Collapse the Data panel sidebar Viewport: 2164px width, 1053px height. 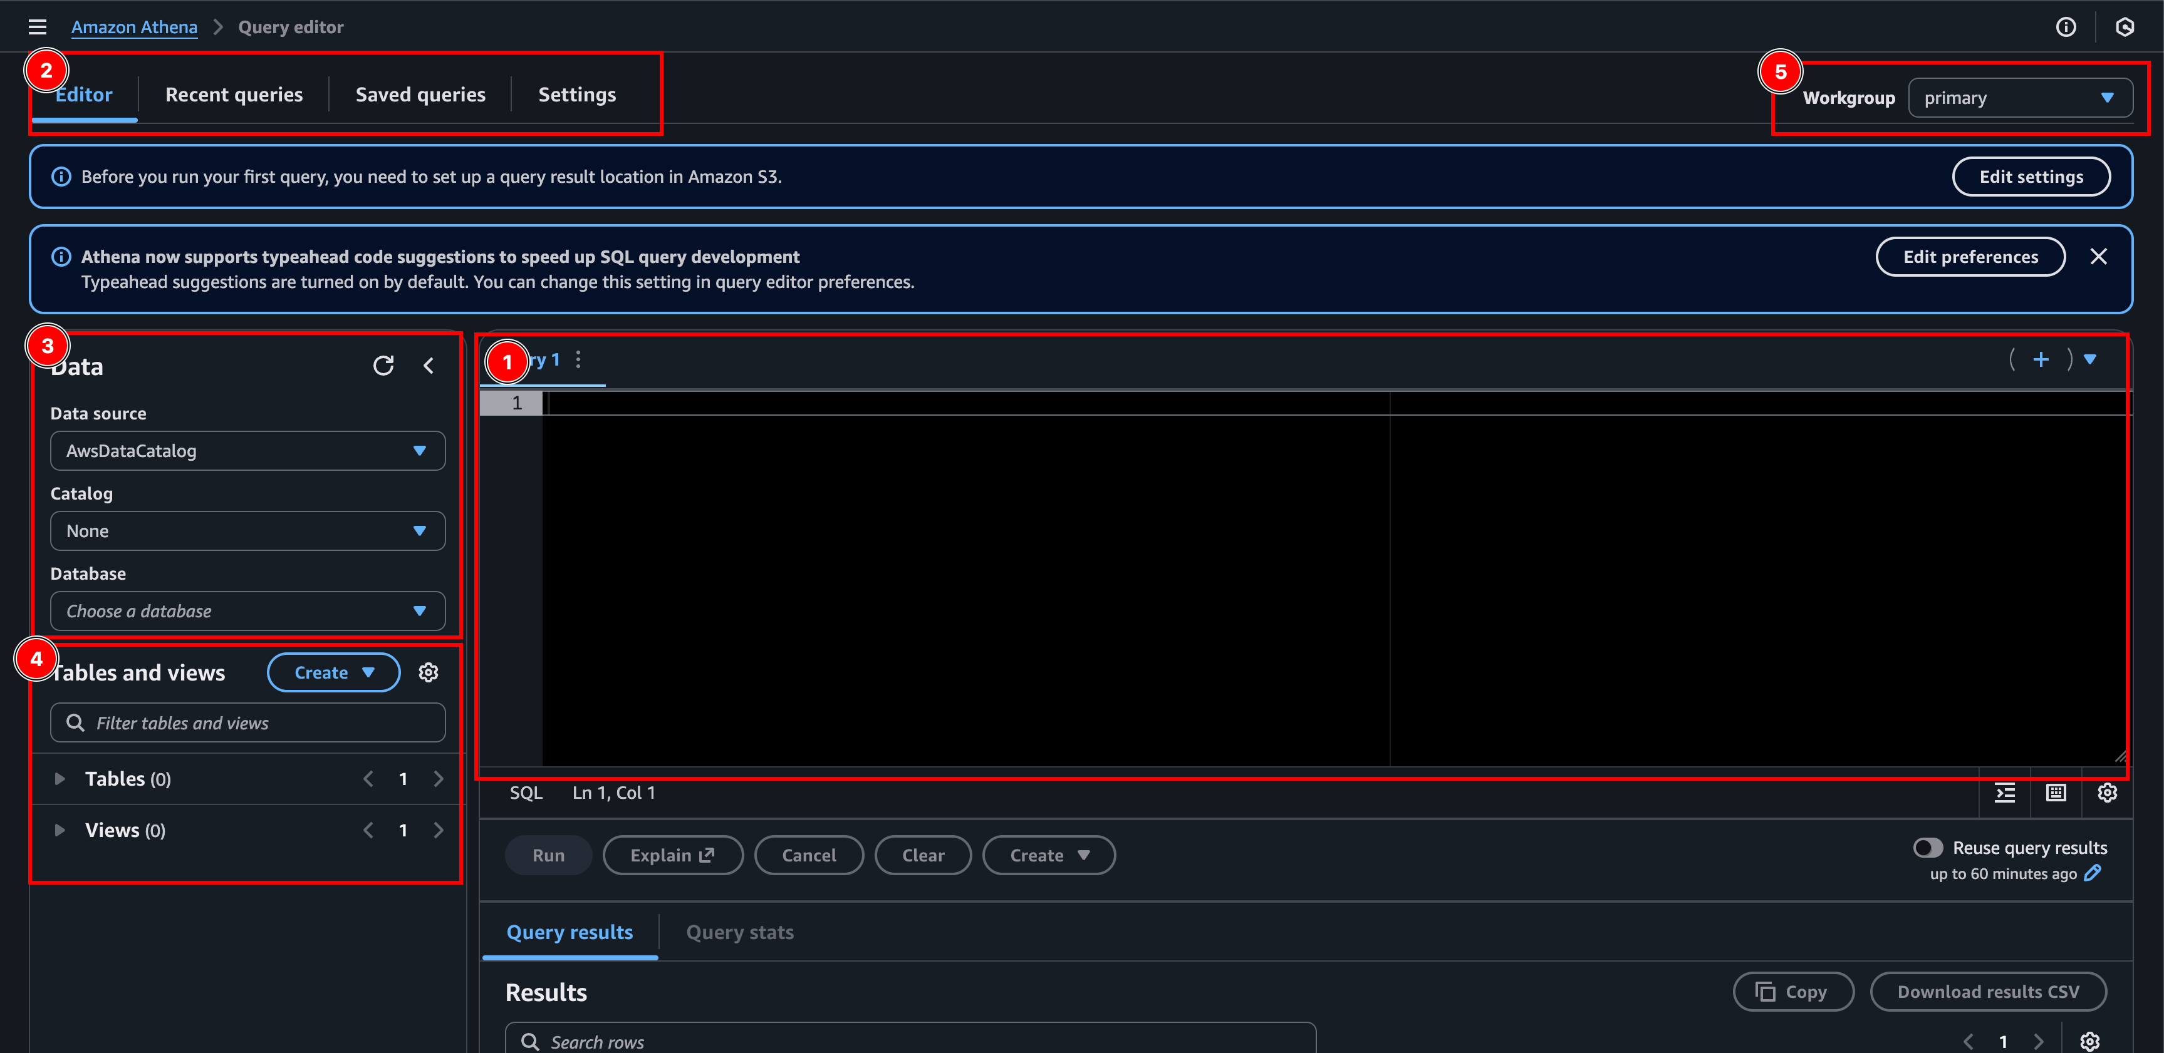coord(429,365)
